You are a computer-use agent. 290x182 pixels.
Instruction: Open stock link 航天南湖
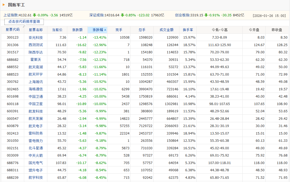[36, 67]
